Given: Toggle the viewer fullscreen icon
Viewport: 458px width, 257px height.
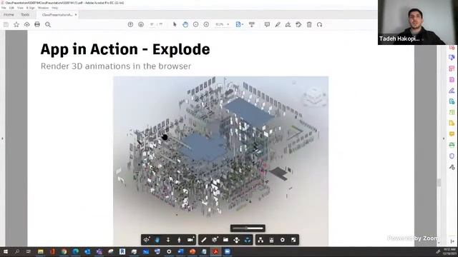Looking at the screenshot, I should [293, 240].
